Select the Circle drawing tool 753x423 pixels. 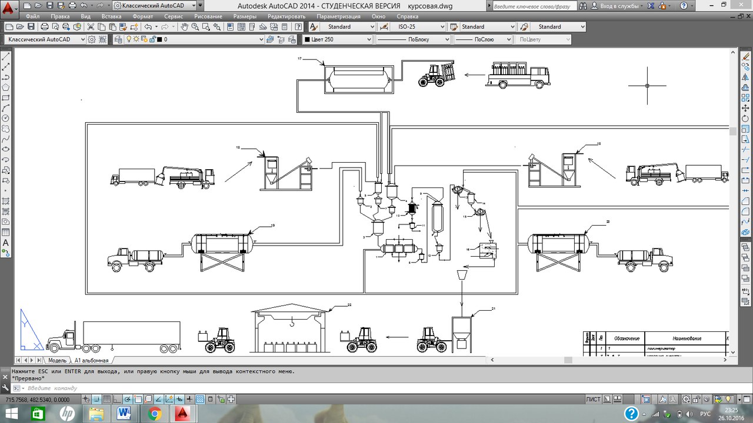6,118
